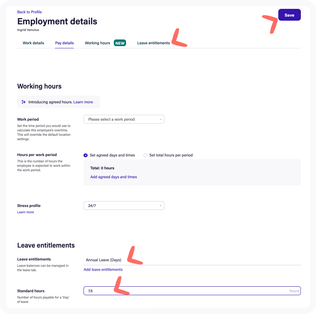
Task: Enable the currently filled agreed days radio button
Action: [x=85, y=155]
